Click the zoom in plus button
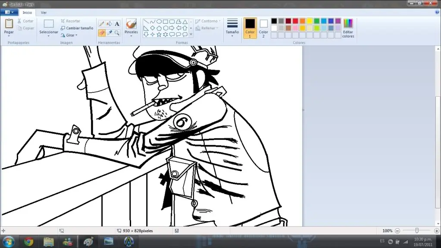The height and width of the screenshot is (248, 441). (437, 231)
